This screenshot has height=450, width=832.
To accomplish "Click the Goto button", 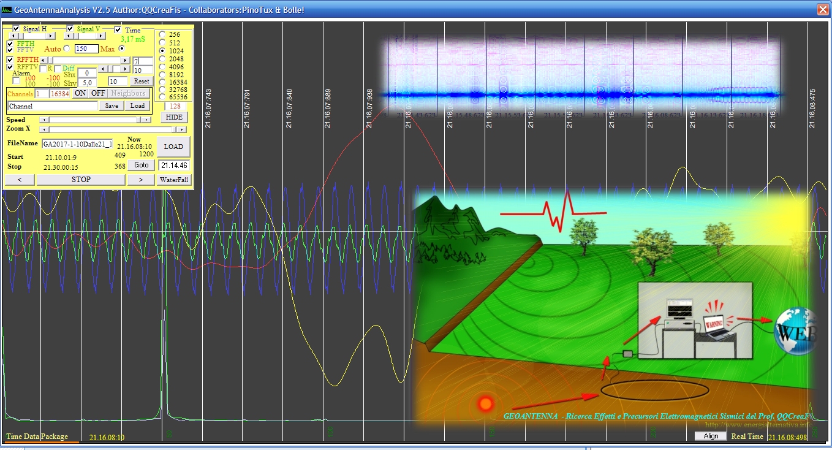I will coord(141,165).
